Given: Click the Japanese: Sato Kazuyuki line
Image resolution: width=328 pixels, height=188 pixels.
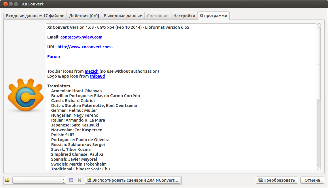Looking at the screenshot, I should click(x=75, y=125).
